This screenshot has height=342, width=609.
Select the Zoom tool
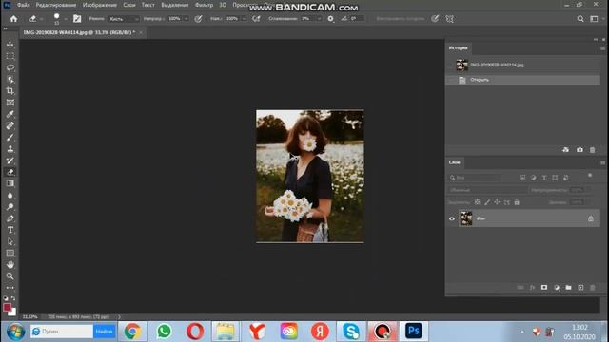[10, 276]
